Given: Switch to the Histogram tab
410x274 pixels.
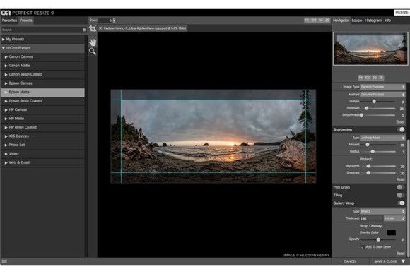Looking at the screenshot, I should click(x=373, y=20).
